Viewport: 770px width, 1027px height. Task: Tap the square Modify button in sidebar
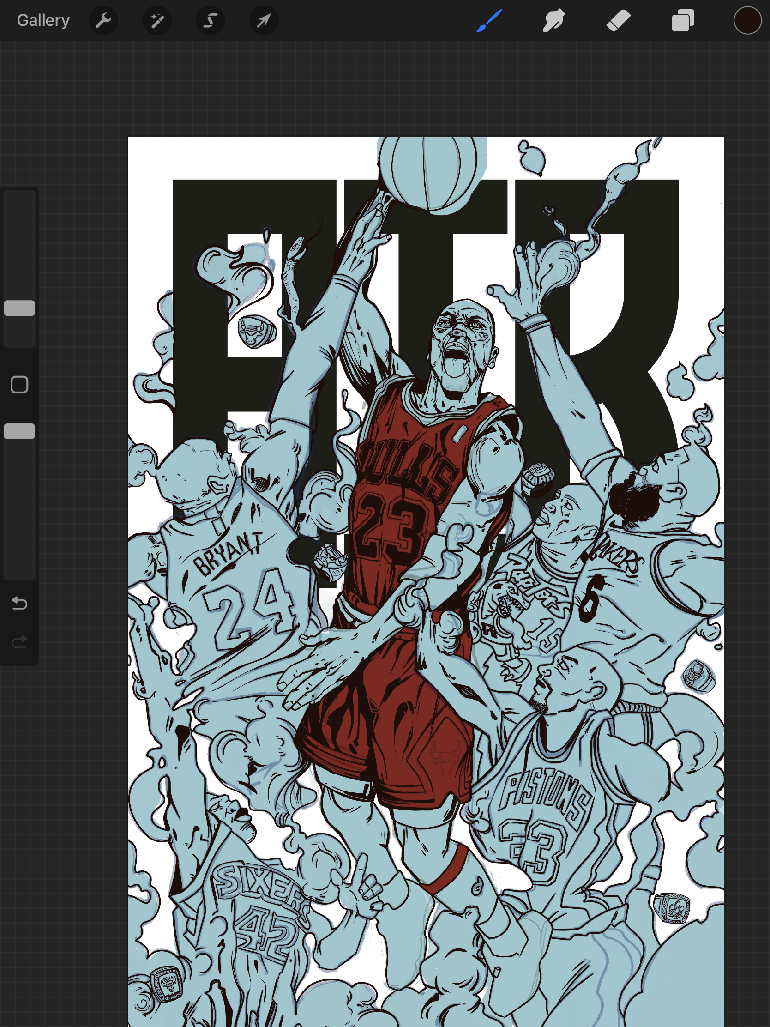tap(19, 384)
